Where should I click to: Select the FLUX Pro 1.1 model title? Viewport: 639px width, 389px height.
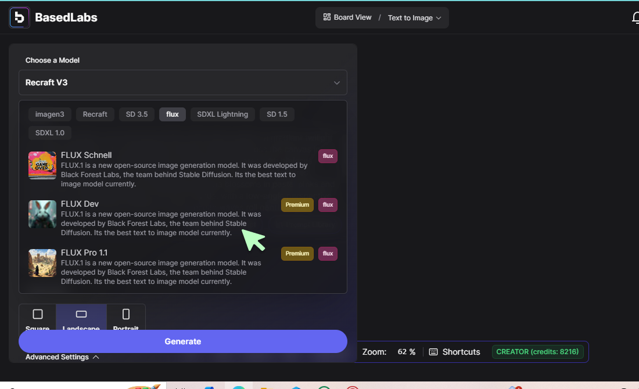click(84, 253)
